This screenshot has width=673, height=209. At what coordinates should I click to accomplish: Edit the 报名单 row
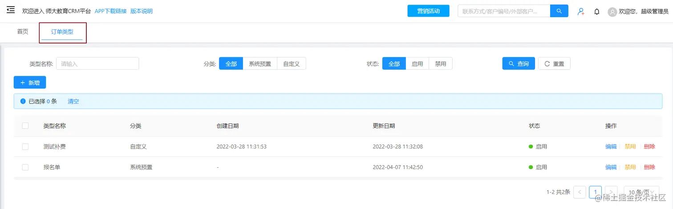611,167
